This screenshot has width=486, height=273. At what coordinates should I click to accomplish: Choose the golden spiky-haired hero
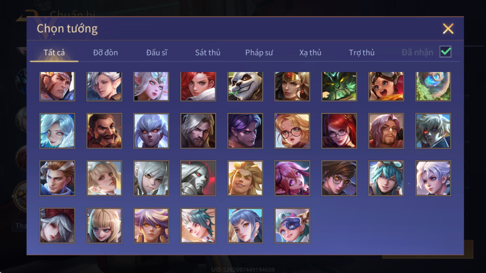coord(245,178)
